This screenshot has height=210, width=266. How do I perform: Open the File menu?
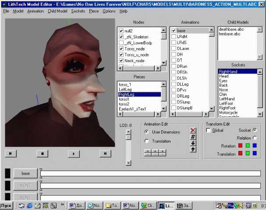6,11
